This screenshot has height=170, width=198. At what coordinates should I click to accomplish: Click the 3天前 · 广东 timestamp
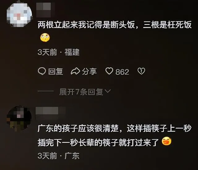click(x=58, y=156)
